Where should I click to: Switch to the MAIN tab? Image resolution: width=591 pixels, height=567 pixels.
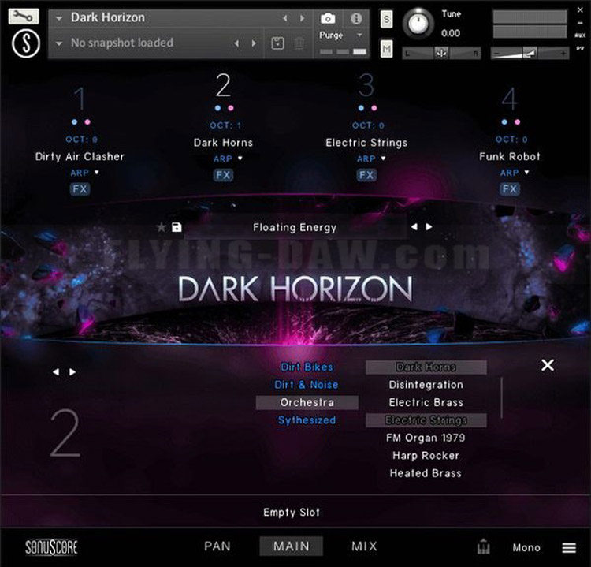[x=292, y=546]
